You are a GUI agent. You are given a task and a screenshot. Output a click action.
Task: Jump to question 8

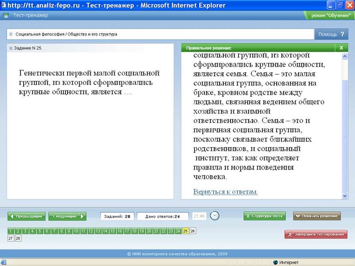click(x=62, y=231)
